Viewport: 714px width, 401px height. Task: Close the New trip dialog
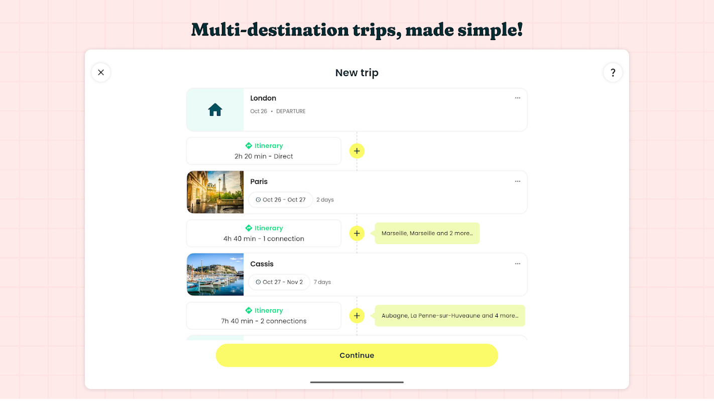coord(101,73)
